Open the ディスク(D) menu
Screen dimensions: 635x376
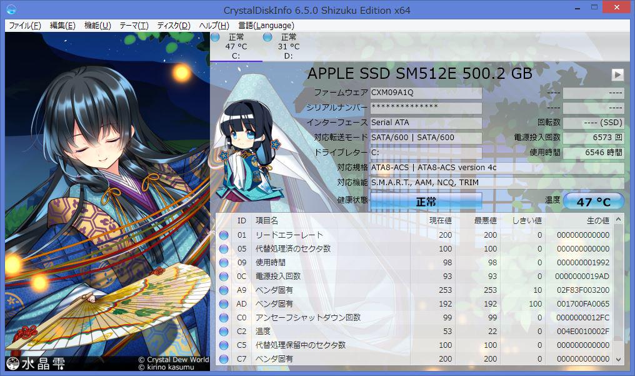tap(173, 26)
